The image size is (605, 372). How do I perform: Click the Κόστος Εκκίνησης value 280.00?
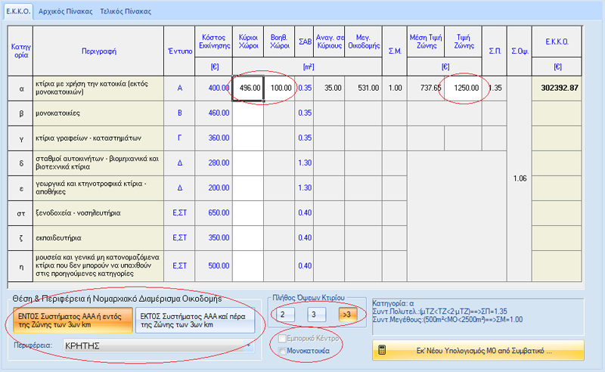click(219, 163)
